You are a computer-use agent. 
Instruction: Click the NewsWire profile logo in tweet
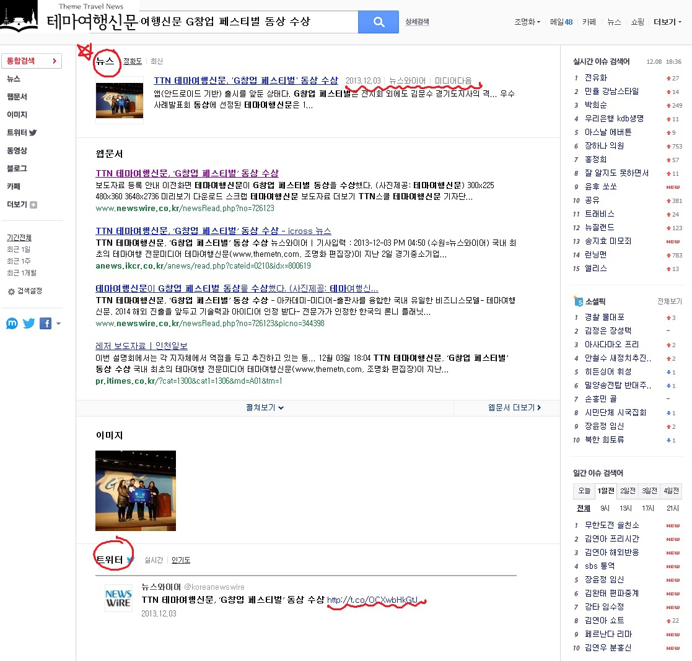point(118,598)
